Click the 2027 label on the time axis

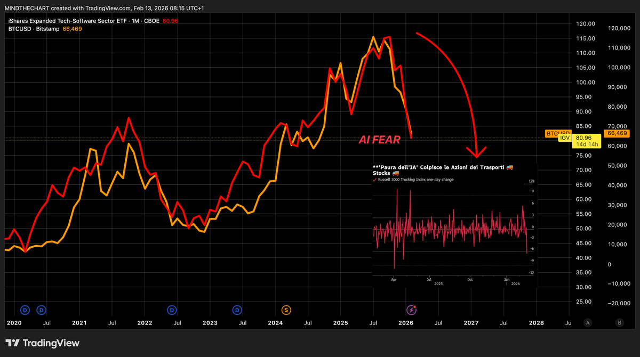pos(471,323)
